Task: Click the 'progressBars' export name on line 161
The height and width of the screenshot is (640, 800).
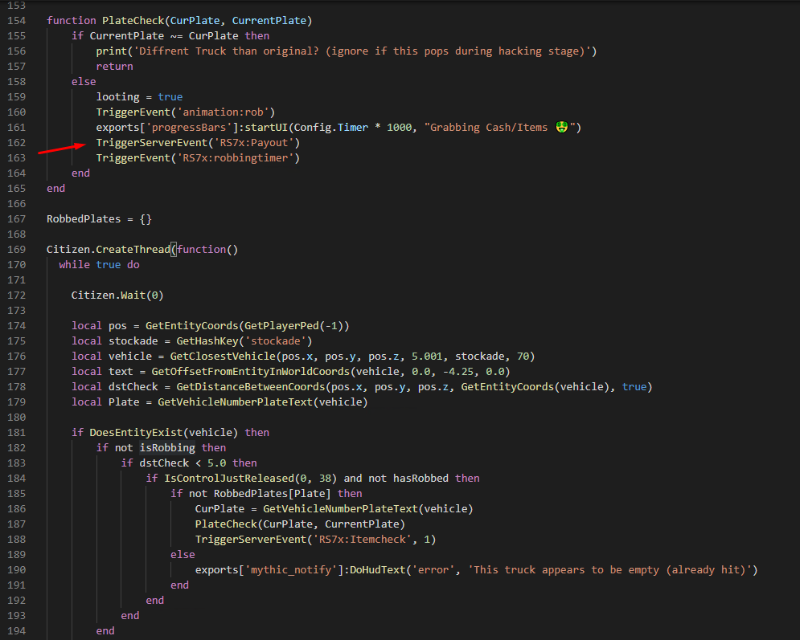Action: (189, 128)
